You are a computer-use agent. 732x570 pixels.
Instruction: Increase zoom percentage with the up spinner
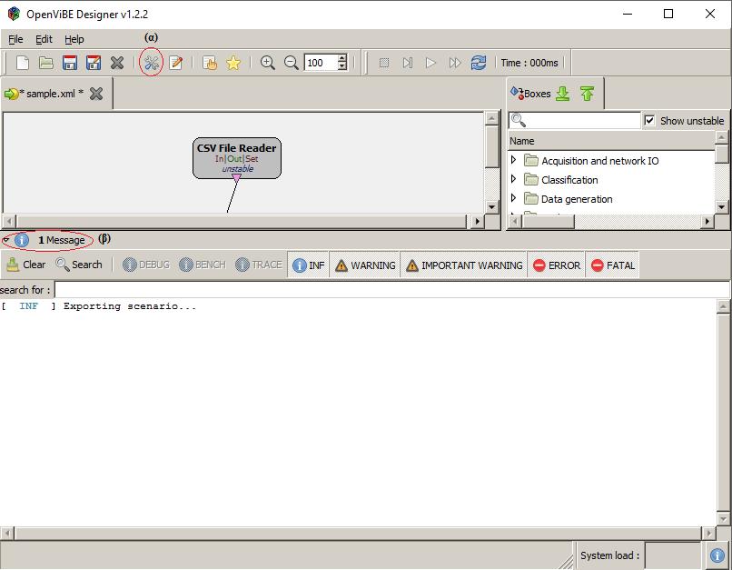pyautogui.click(x=342, y=58)
